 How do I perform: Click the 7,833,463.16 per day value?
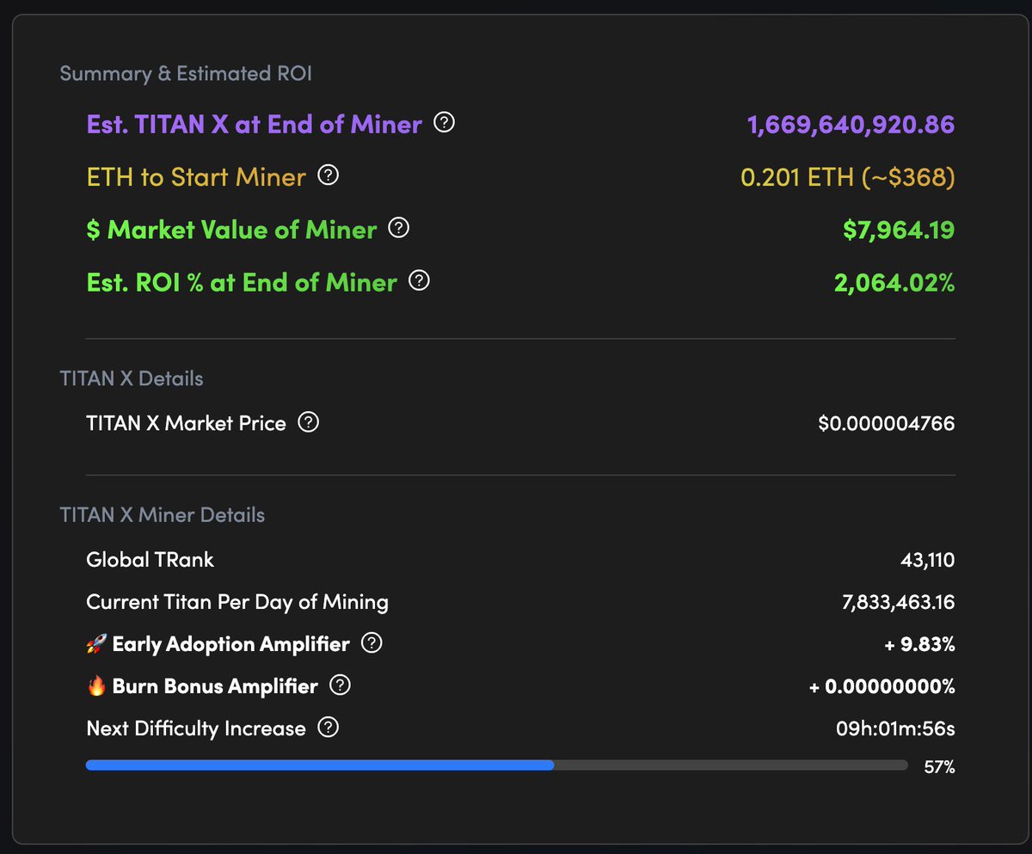click(899, 603)
